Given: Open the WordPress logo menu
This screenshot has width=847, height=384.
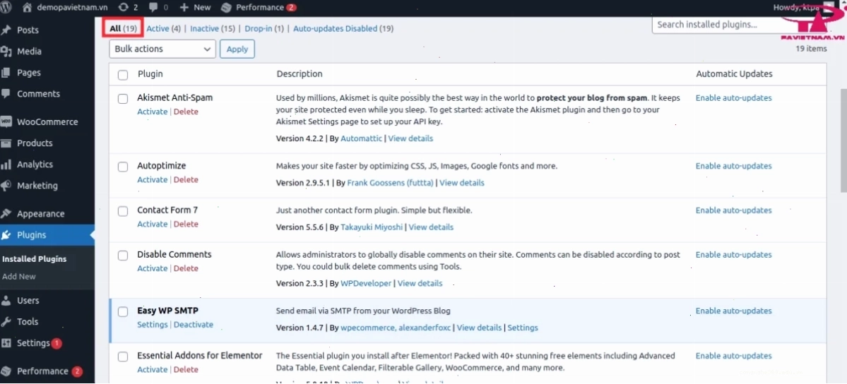Looking at the screenshot, I should [x=6, y=8].
